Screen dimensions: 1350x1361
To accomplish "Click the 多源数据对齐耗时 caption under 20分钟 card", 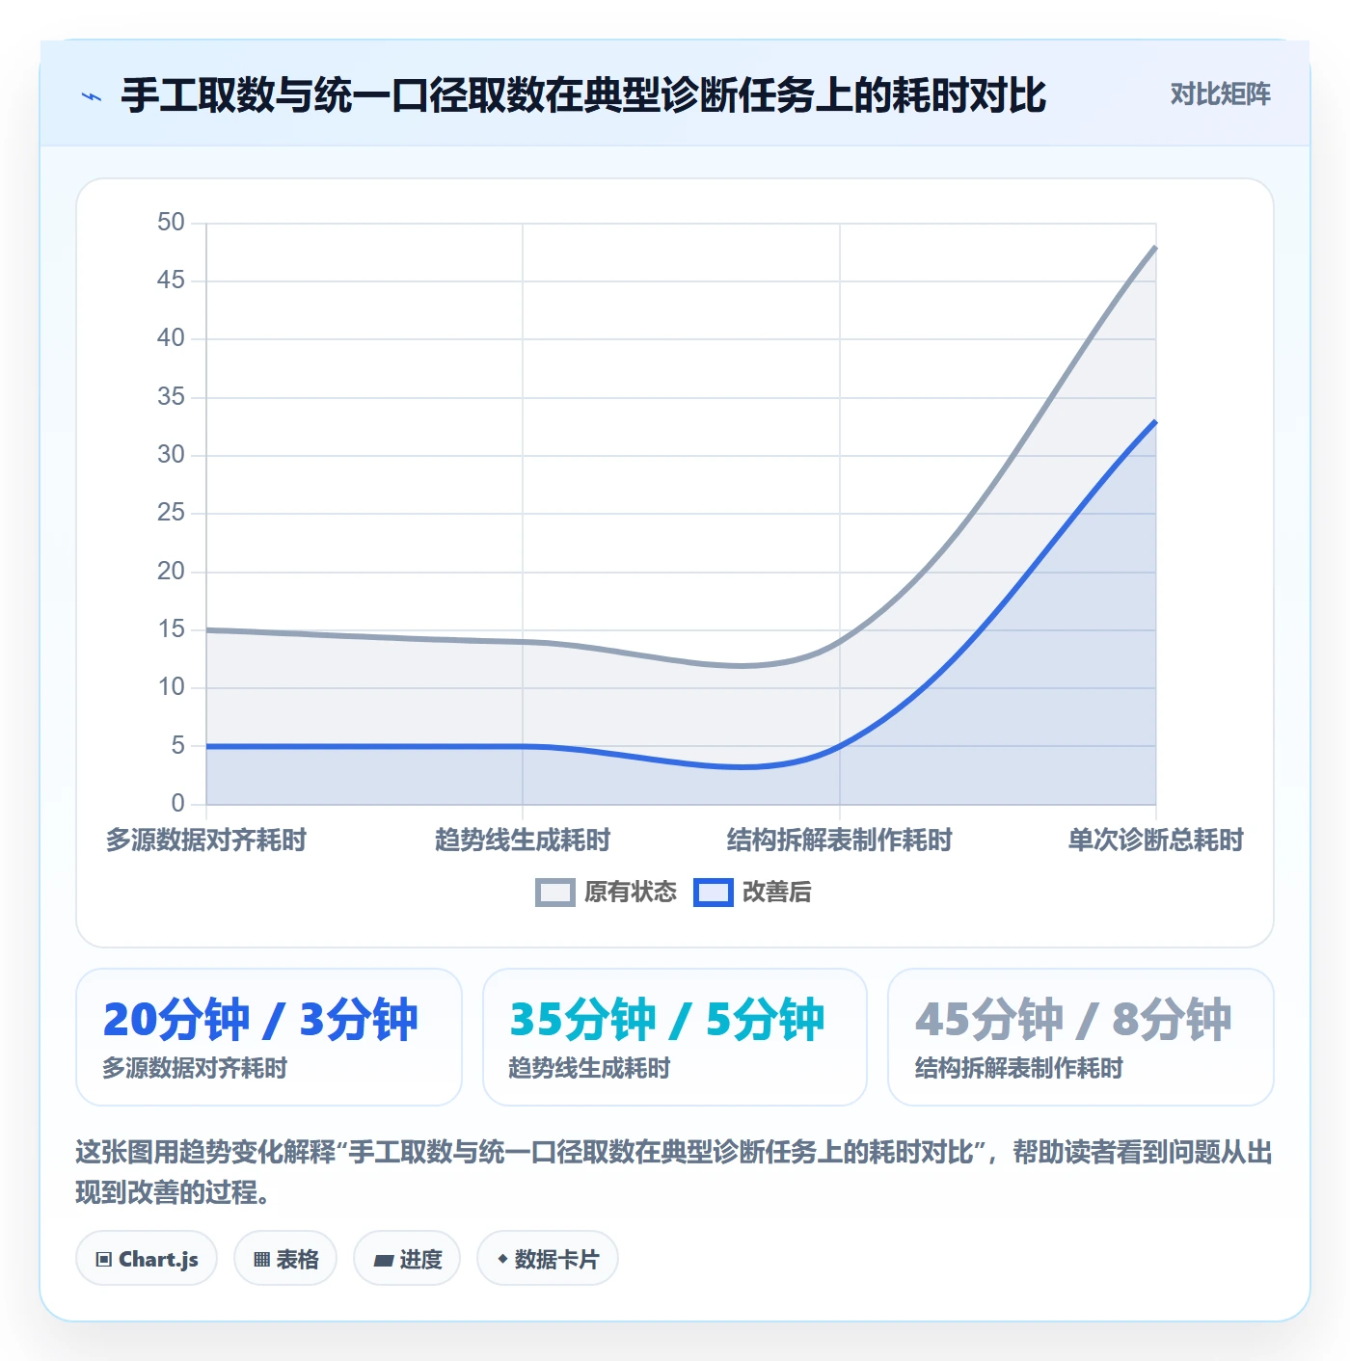I will (x=195, y=1068).
